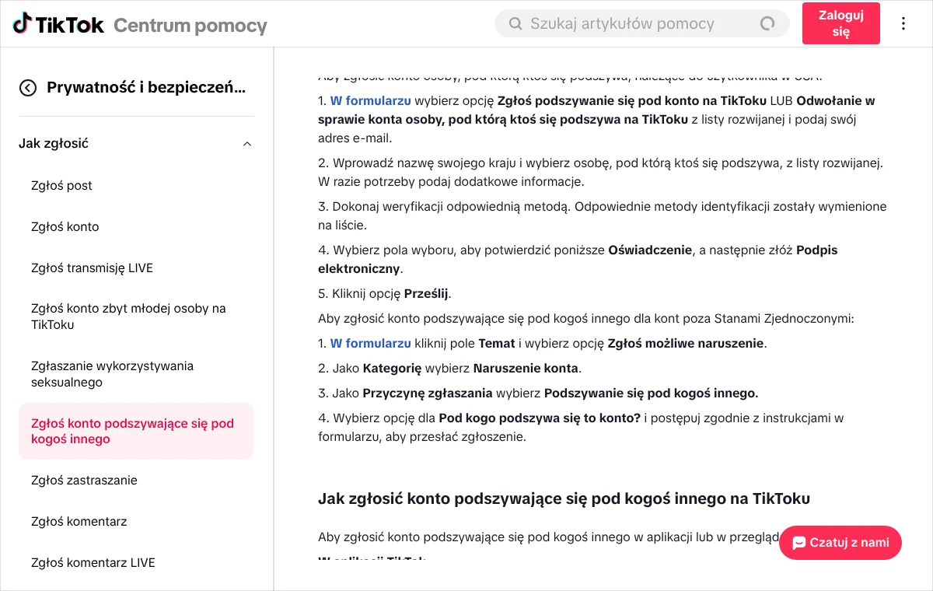Open the three-dot more options menu
The image size is (933, 591).
pos(903,23)
